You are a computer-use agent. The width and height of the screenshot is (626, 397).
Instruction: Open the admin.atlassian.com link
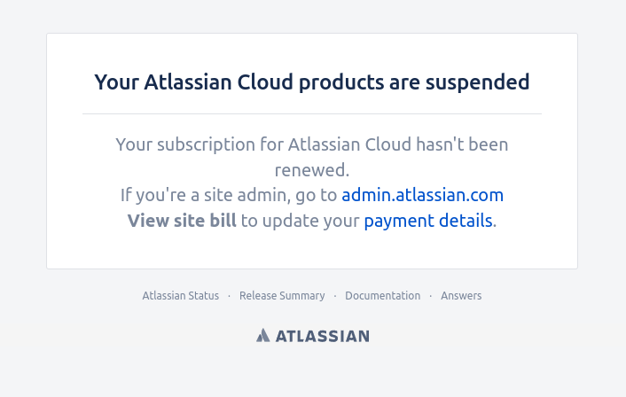click(x=422, y=195)
